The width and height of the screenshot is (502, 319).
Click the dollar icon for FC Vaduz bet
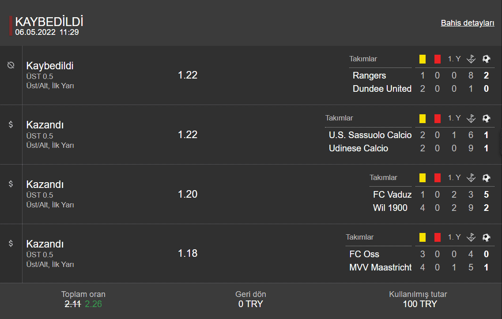click(x=11, y=184)
